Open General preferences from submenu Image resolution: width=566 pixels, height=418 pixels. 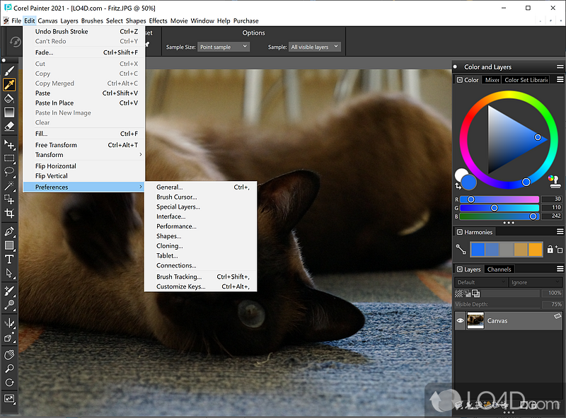[x=170, y=187]
